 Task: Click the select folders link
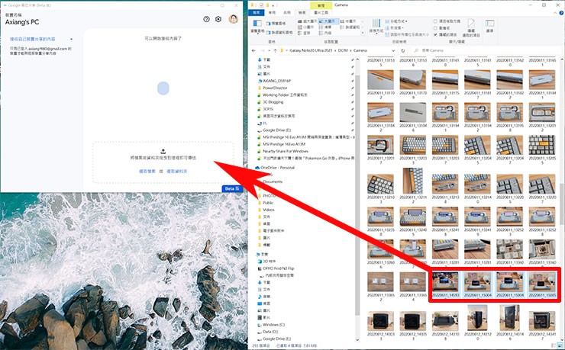(177, 172)
